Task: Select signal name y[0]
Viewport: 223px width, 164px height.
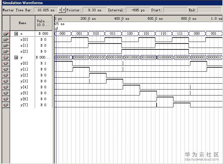Action: click(24, 63)
